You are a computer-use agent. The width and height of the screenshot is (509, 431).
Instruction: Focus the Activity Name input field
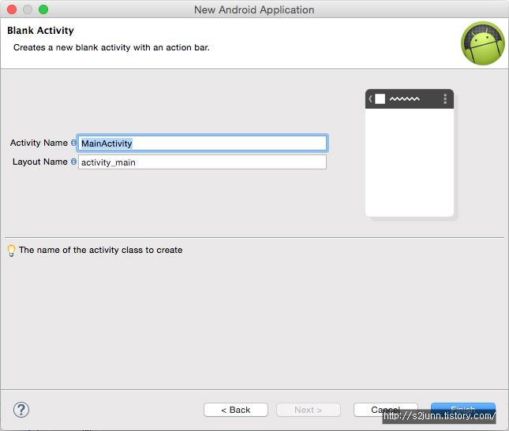[x=202, y=143]
